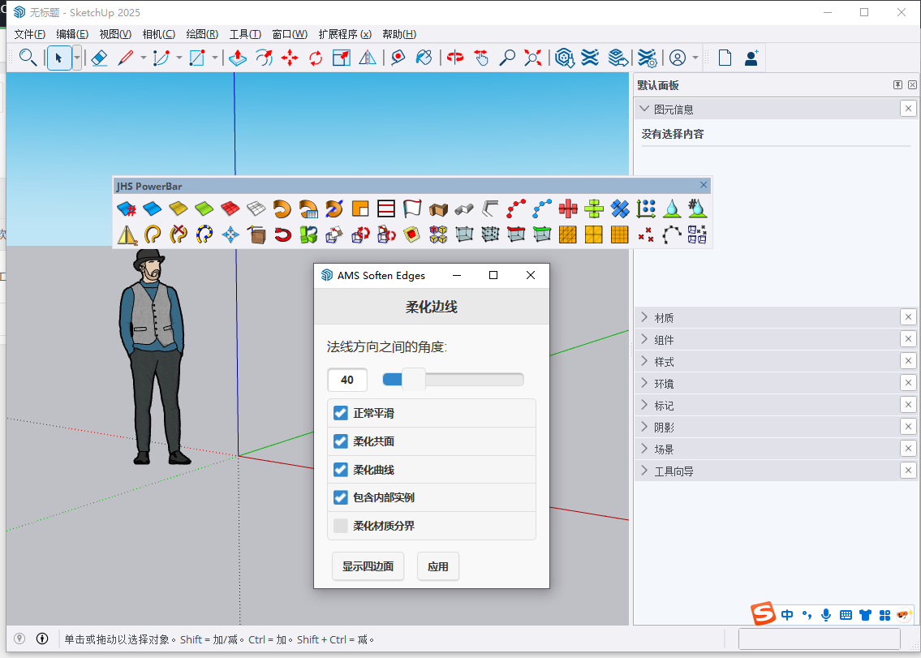Screen dimensions: 921x658
Task: Expand the 阴影 panel
Action: coord(644,427)
